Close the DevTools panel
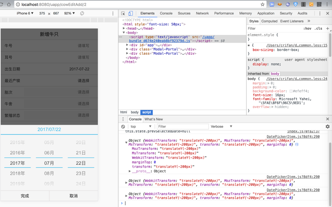The height and width of the screenshot is (207, 332). (x=327, y=13)
